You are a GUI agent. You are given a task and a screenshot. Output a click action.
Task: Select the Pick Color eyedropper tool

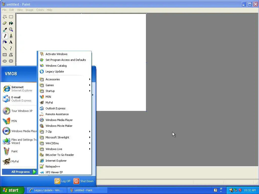click(x=5, y=30)
